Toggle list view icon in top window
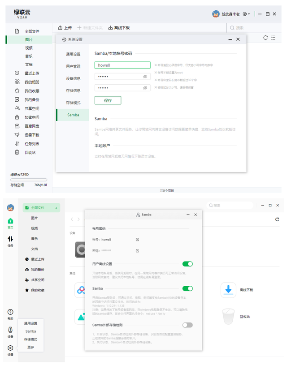Viewport: 287px width, 365px height. coord(273,38)
